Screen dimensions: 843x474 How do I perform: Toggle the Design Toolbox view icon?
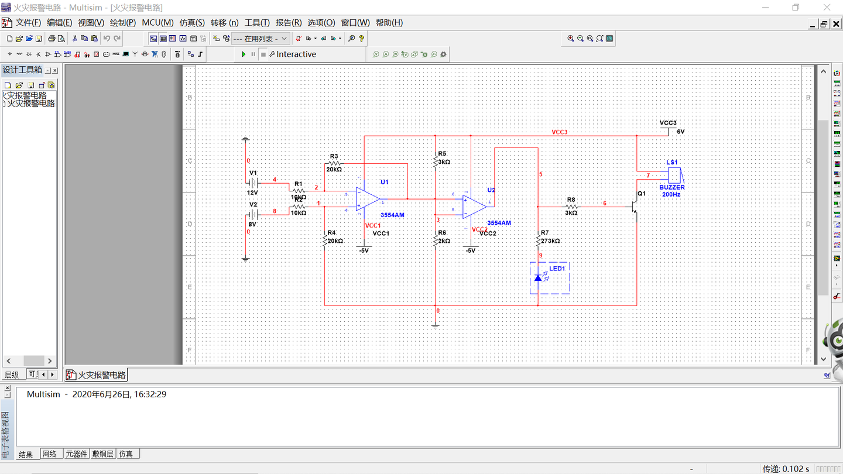pos(153,39)
